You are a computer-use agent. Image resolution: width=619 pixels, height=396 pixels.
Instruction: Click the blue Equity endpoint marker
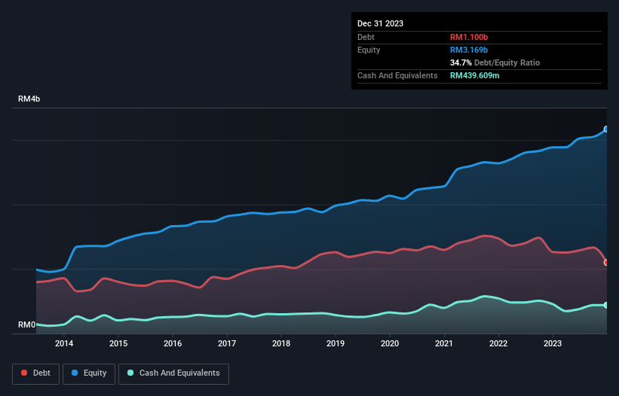click(x=606, y=129)
